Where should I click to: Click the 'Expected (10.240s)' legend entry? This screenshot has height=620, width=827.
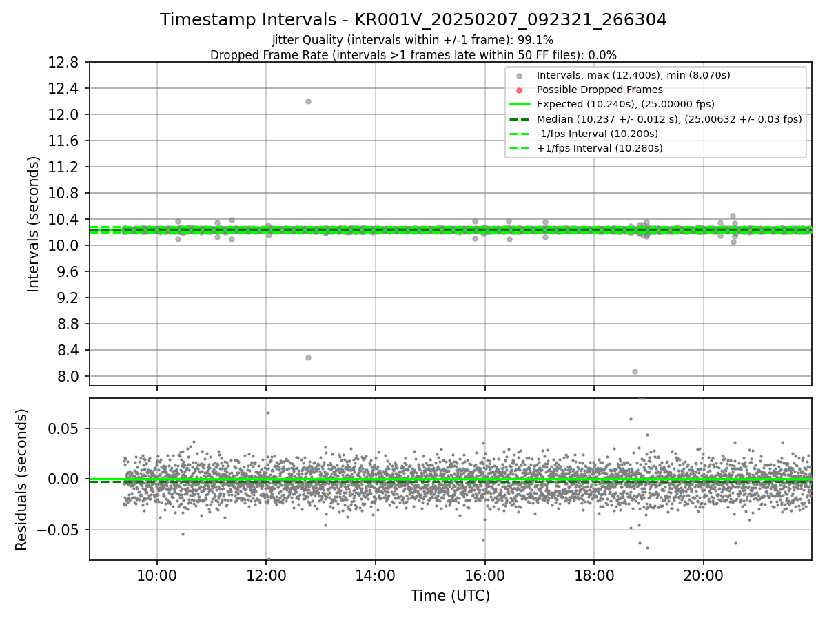(625, 104)
